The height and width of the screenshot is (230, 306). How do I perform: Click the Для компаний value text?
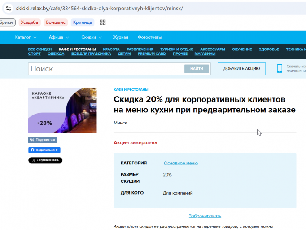pyautogui.click(x=178, y=193)
